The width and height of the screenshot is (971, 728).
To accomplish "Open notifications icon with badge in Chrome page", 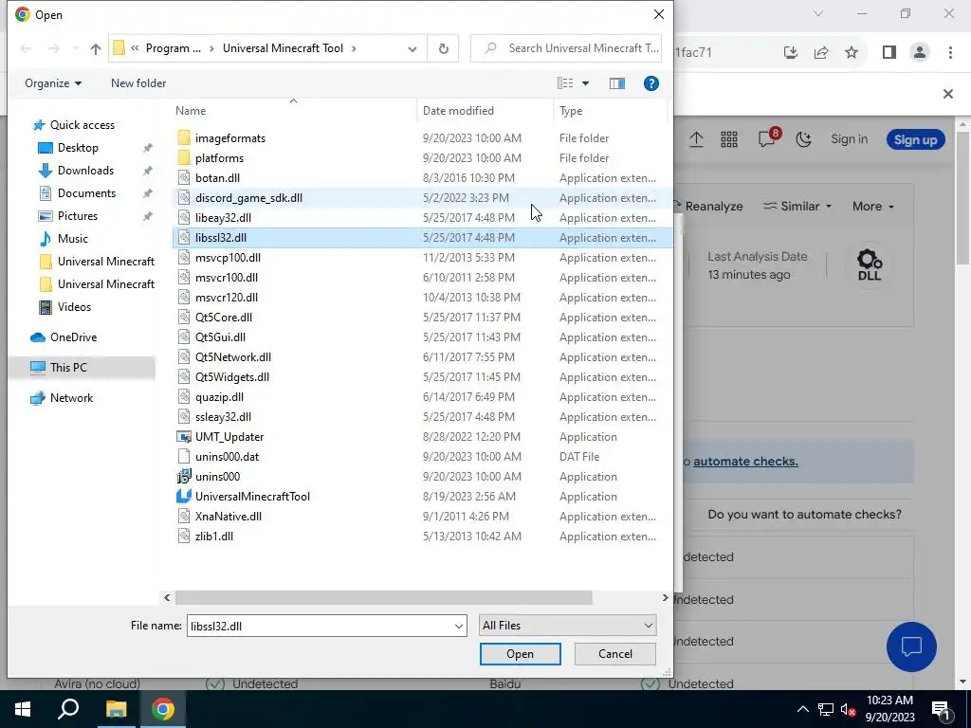I will (767, 138).
